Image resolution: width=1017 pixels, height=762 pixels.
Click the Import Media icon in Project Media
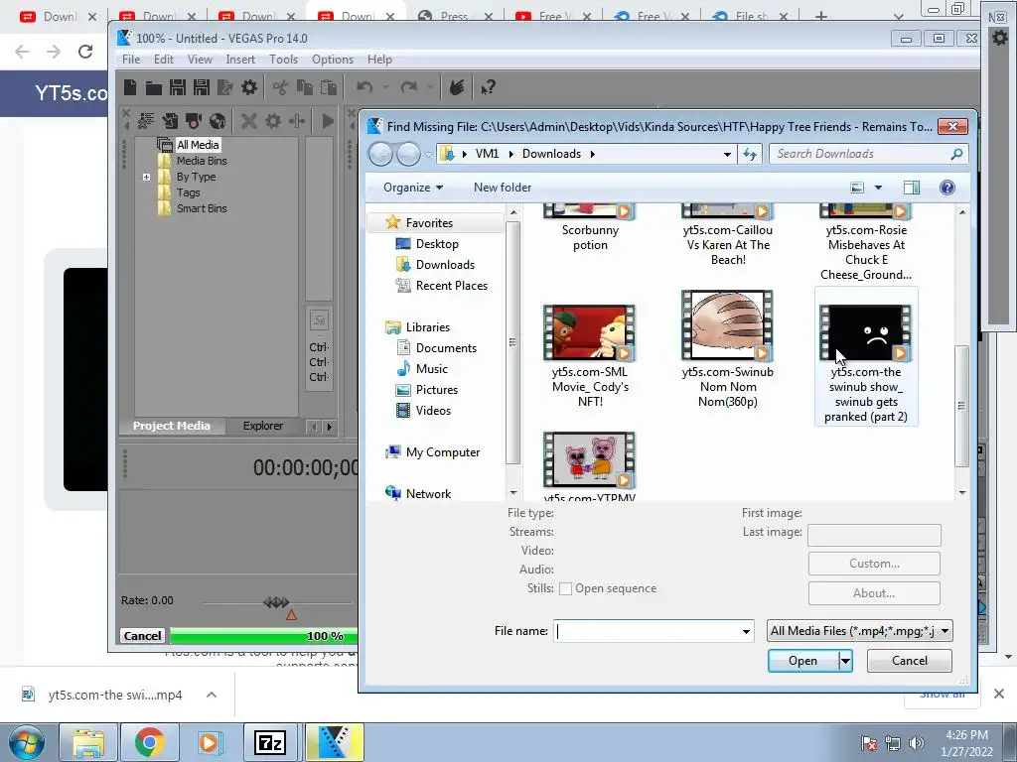(170, 120)
